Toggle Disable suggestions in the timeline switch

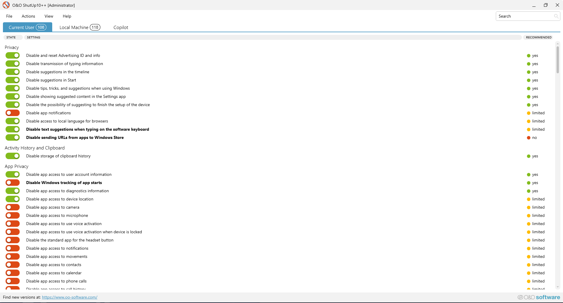pyautogui.click(x=13, y=72)
